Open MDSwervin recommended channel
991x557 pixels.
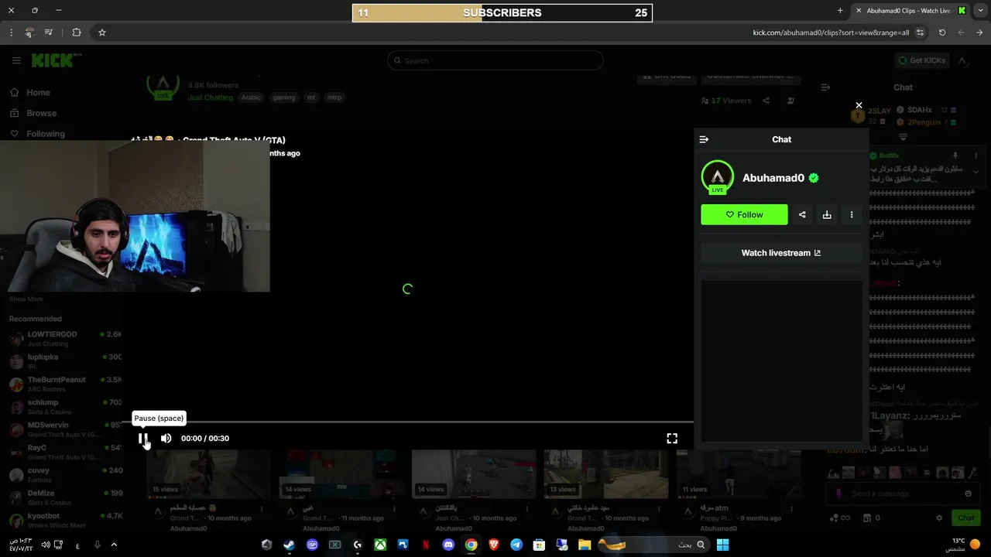pos(65,429)
